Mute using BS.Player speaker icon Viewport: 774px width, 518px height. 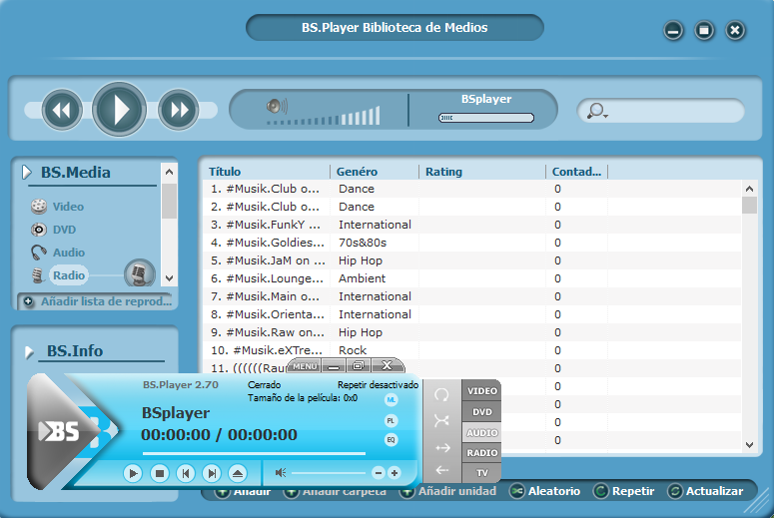coord(281,473)
